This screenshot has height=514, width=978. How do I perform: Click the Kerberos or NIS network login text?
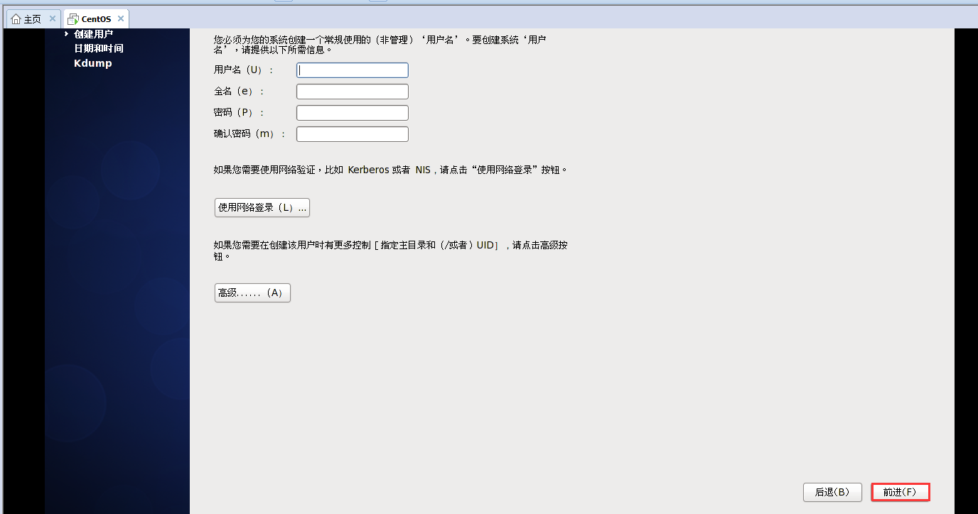pyautogui.click(x=392, y=170)
